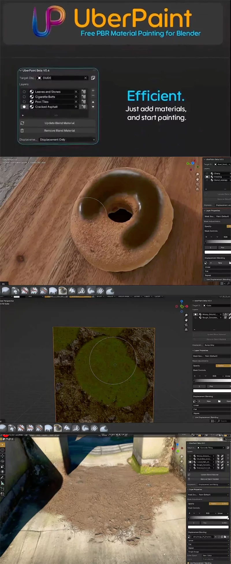Image resolution: width=231 pixels, height=564 pixels.
Task: Click Remove Blend Material in concrete scene panel
Action: pyautogui.click(x=210, y=479)
